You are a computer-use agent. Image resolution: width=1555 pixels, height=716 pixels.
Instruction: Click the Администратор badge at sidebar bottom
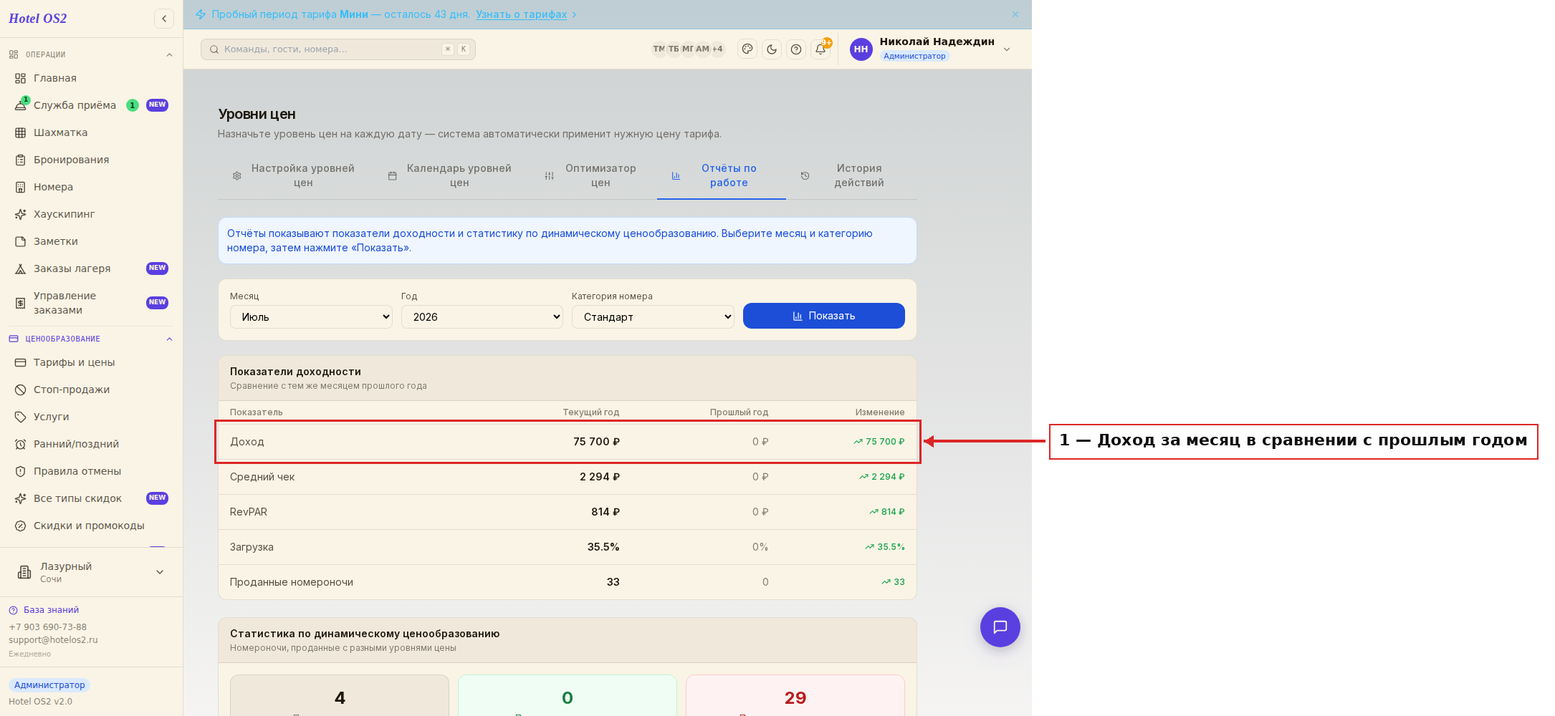click(x=49, y=685)
